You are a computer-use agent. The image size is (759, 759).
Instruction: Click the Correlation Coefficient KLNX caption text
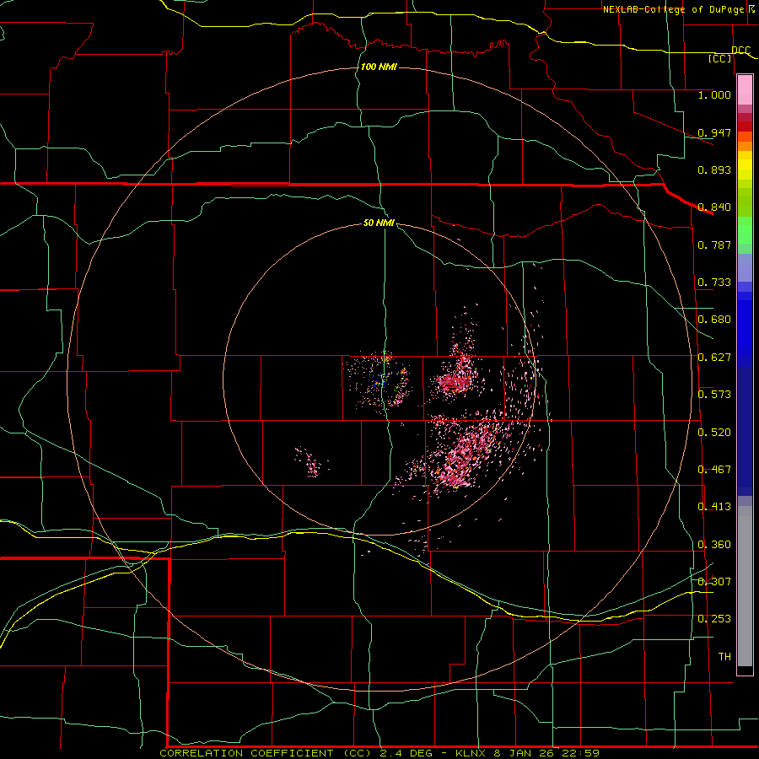[379, 753]
